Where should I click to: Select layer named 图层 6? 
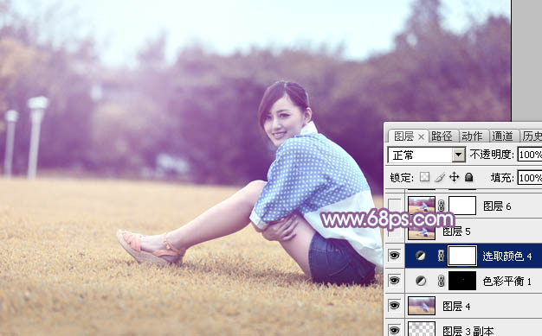pyautogui.click(x=497, y=206)
